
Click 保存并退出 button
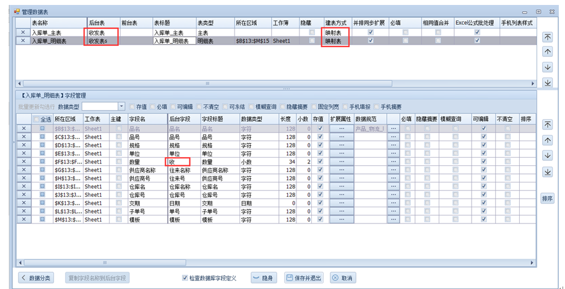coord(304,278)
